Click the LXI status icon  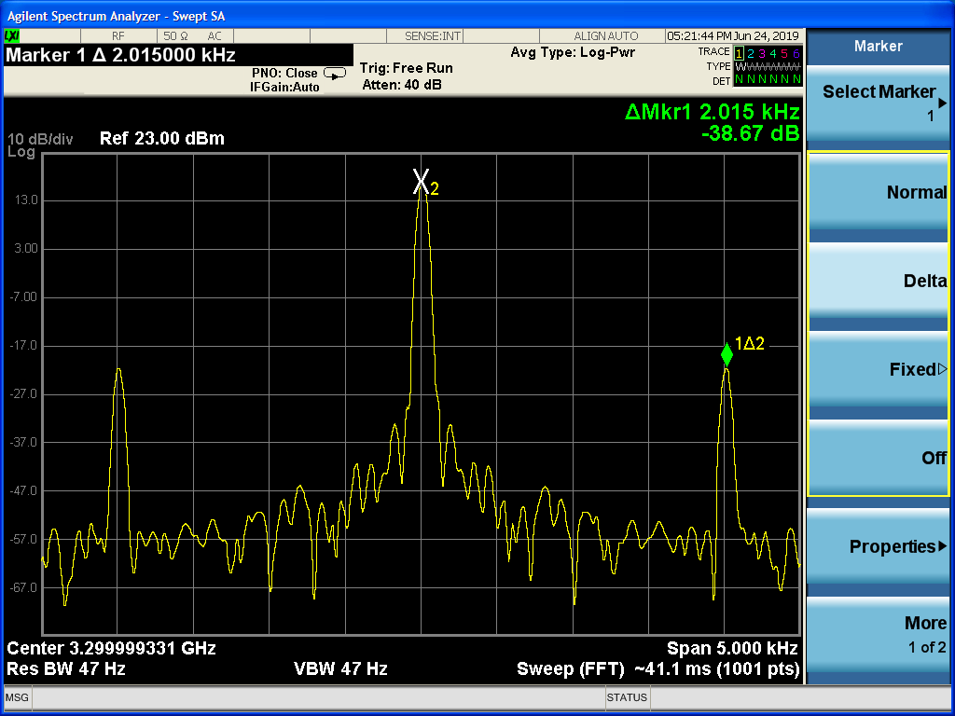pos(12,36)
